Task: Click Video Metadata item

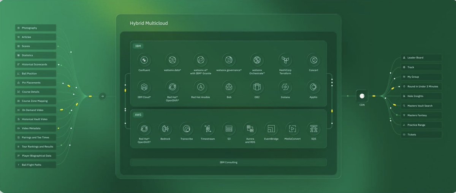Action: [x=36, y=128]
